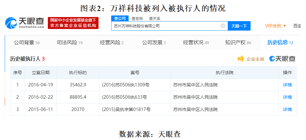Viewport: 306px width, 140px height.
Task: Open 详情 for case 吴执字第01817号
Action: (x=287, y=109)
